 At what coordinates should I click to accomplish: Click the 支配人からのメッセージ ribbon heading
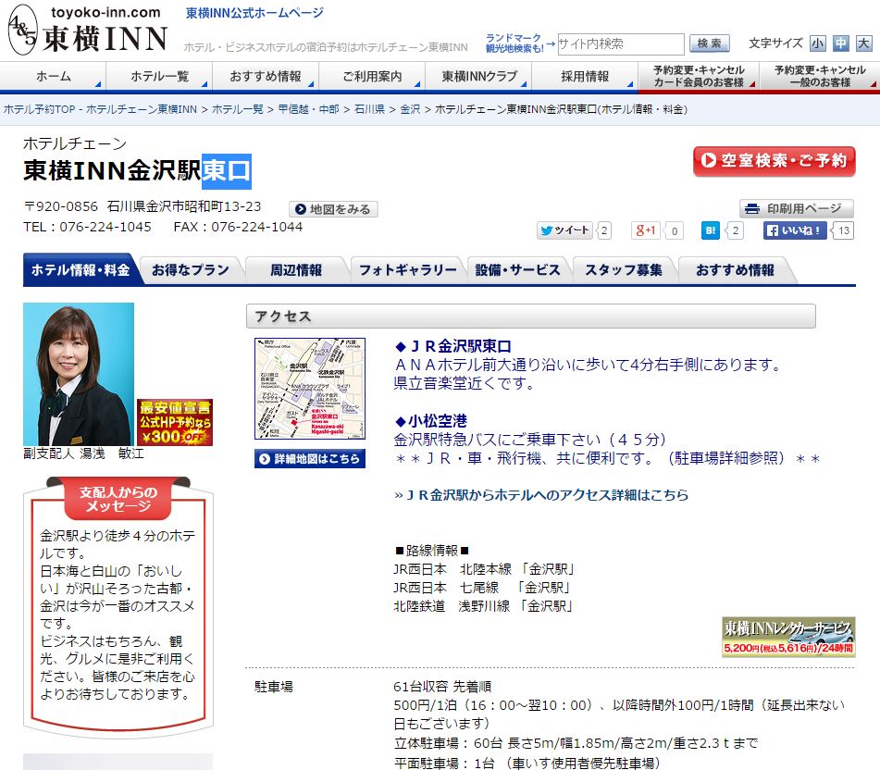[118, 499]
